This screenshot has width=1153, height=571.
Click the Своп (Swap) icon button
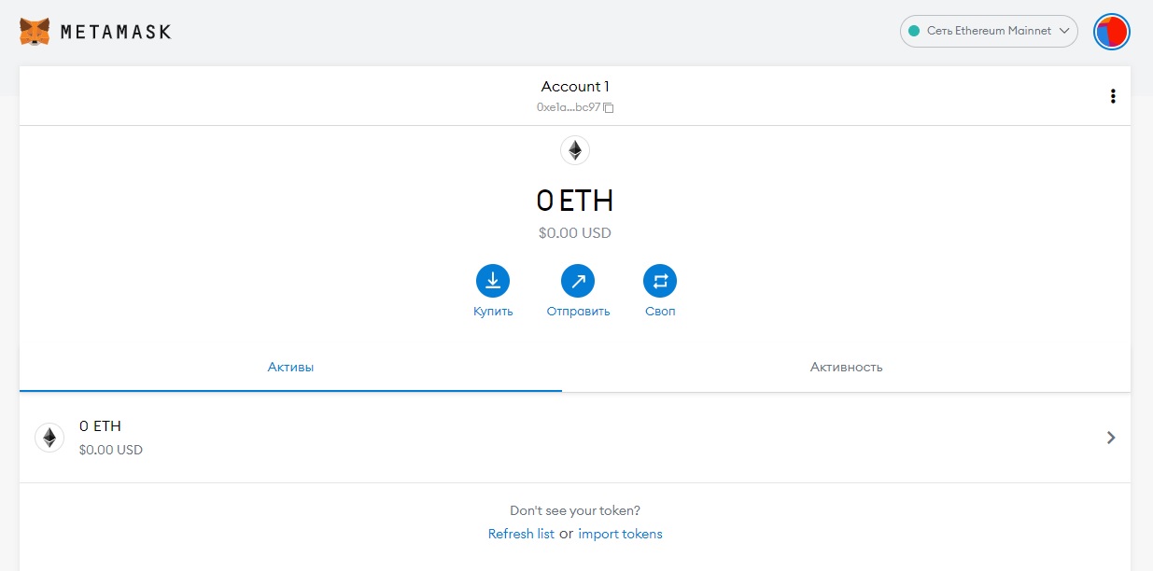pos(660,281)
